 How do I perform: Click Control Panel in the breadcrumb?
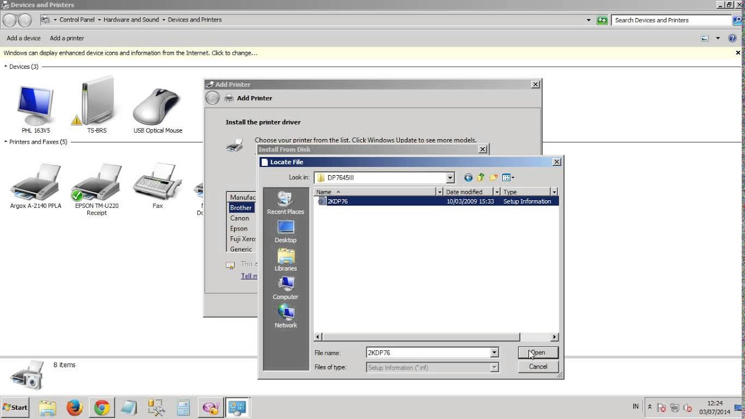point(77,20)
